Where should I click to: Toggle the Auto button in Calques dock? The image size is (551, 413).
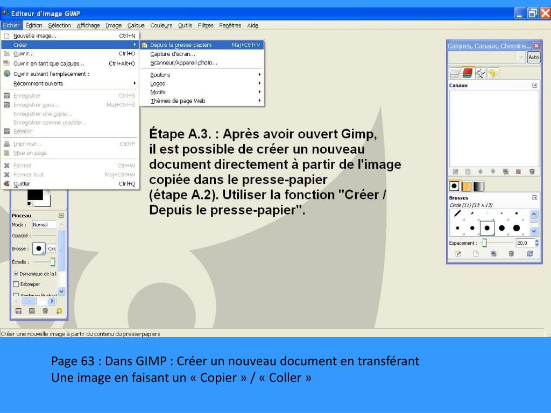click(x=533, y=57)
